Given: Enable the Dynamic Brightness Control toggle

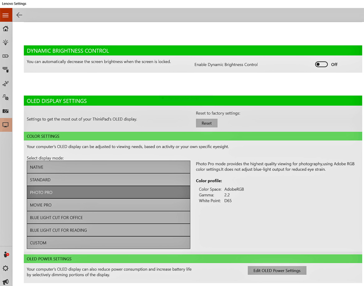Looking at the screenshot, I should pyautogui.click(x=321, y=64).
